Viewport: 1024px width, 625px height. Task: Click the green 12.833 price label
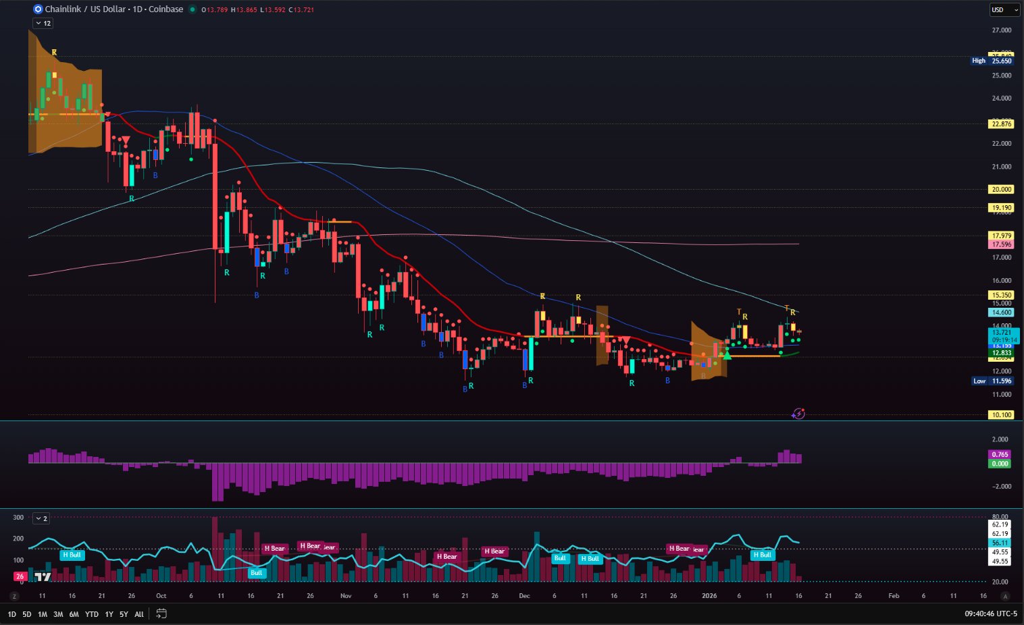point(1001,353)
